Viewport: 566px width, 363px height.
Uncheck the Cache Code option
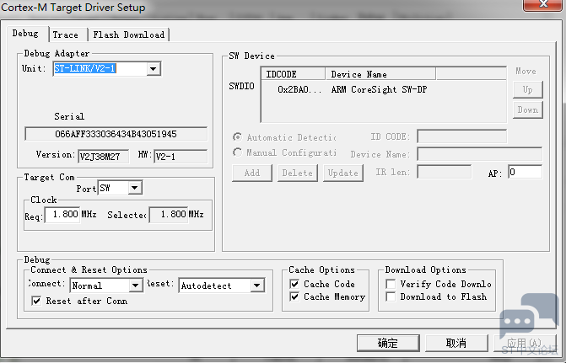point(294,285)
